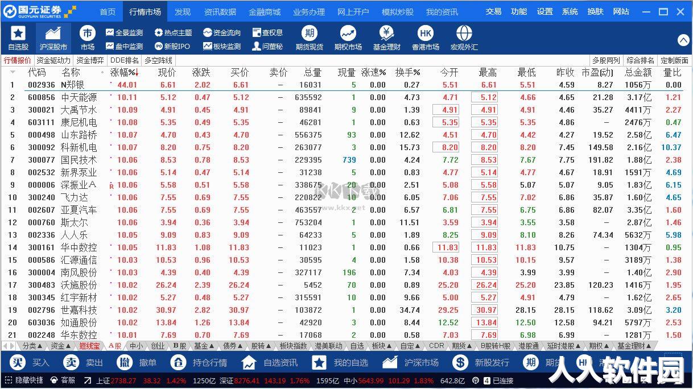Open 新股发行 in the bottom bar
Viewport: 693px width, 389px height.
(x=481, y=363)
